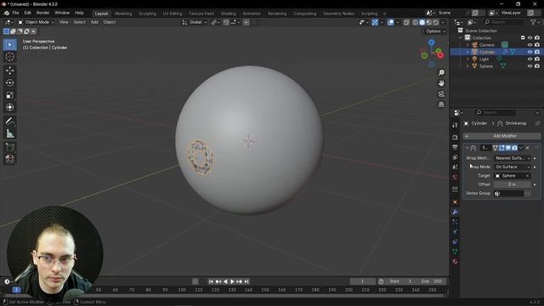Screen dimensions: 544x306
Task: Select the Transform tool
Action: point(9,107)
